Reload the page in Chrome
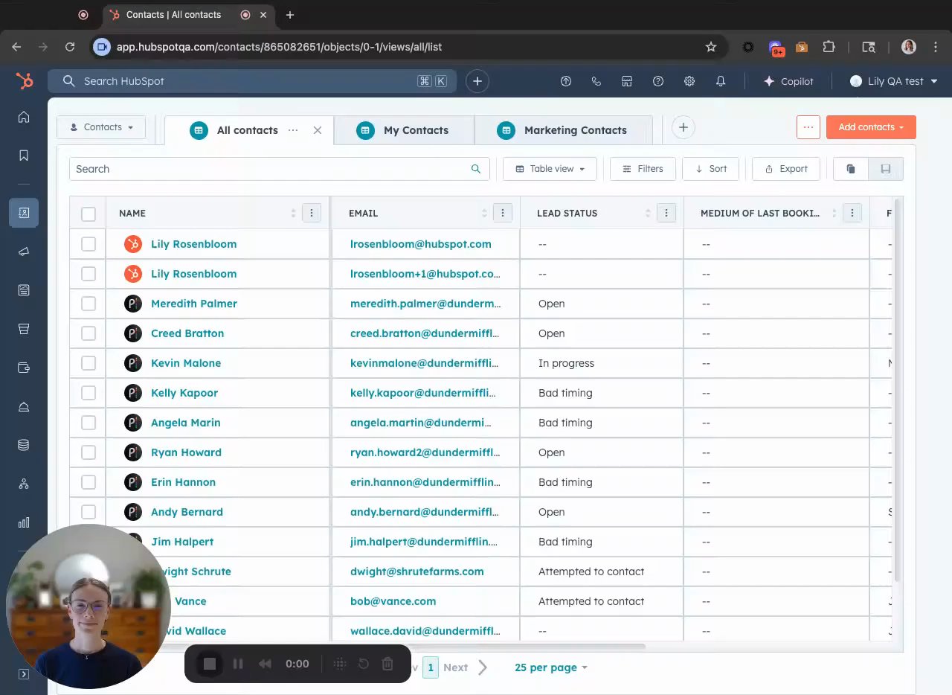This screenshot has height=695, width=952. pyautogui.click(x=70, y=47)
